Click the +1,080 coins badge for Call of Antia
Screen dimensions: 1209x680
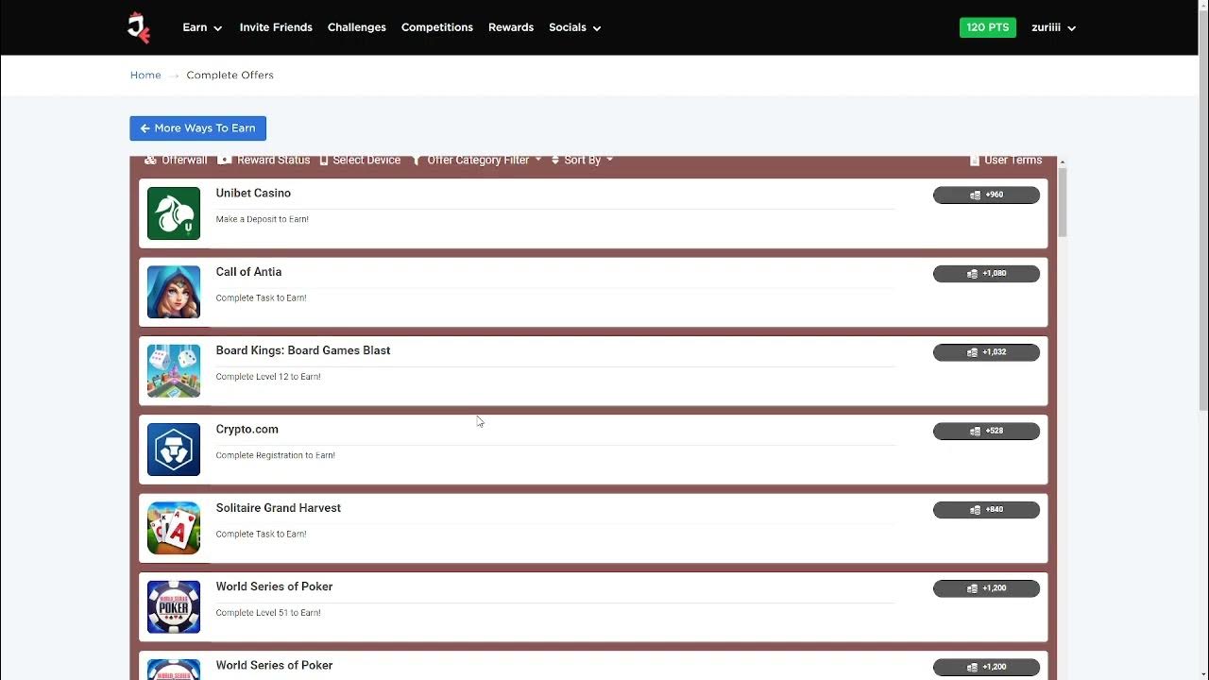[x=986, y=273]
